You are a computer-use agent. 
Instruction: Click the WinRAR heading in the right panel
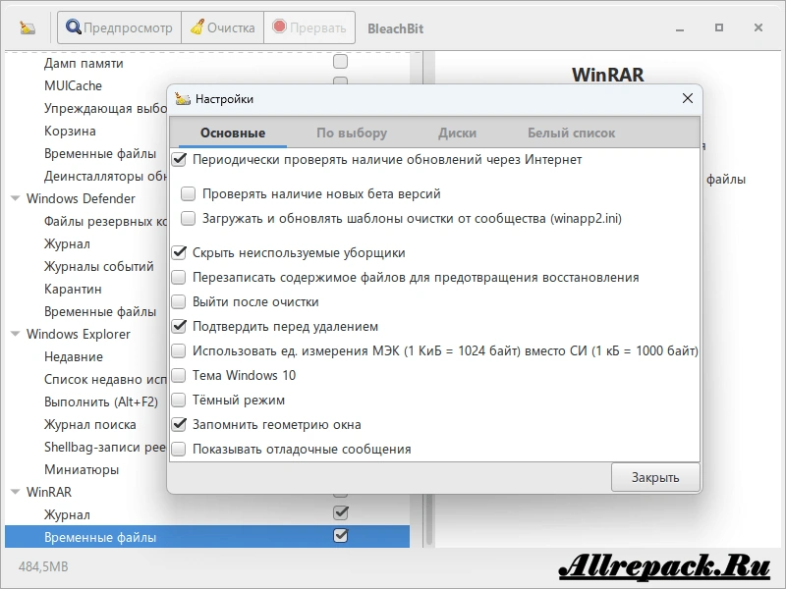coord(607,75)
